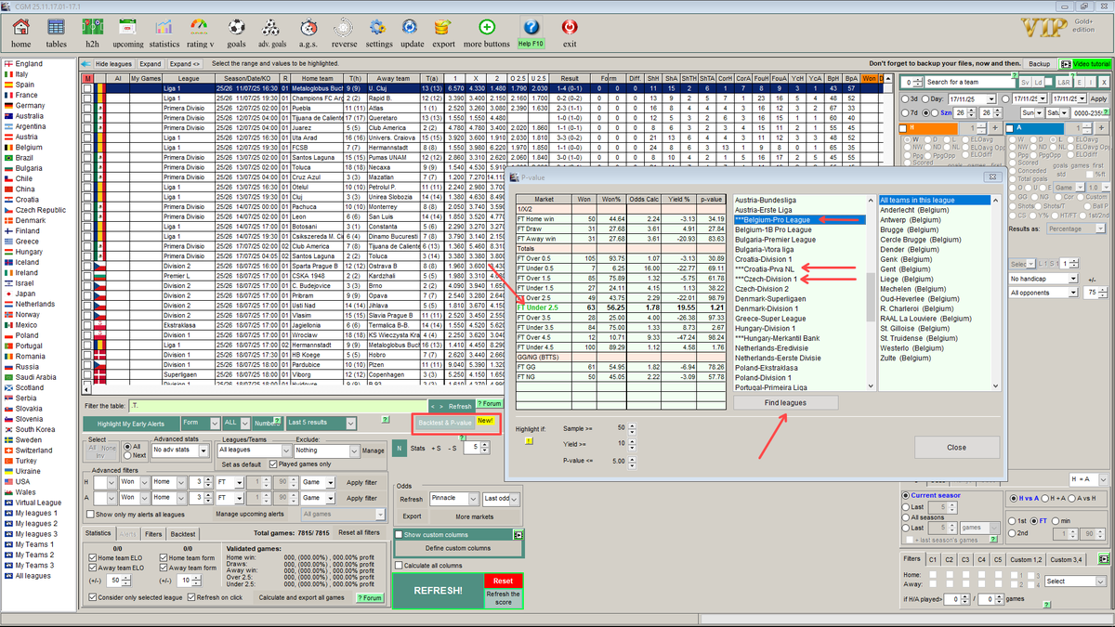Toggle Show only my alerts all leagues

tap(91, 514)
